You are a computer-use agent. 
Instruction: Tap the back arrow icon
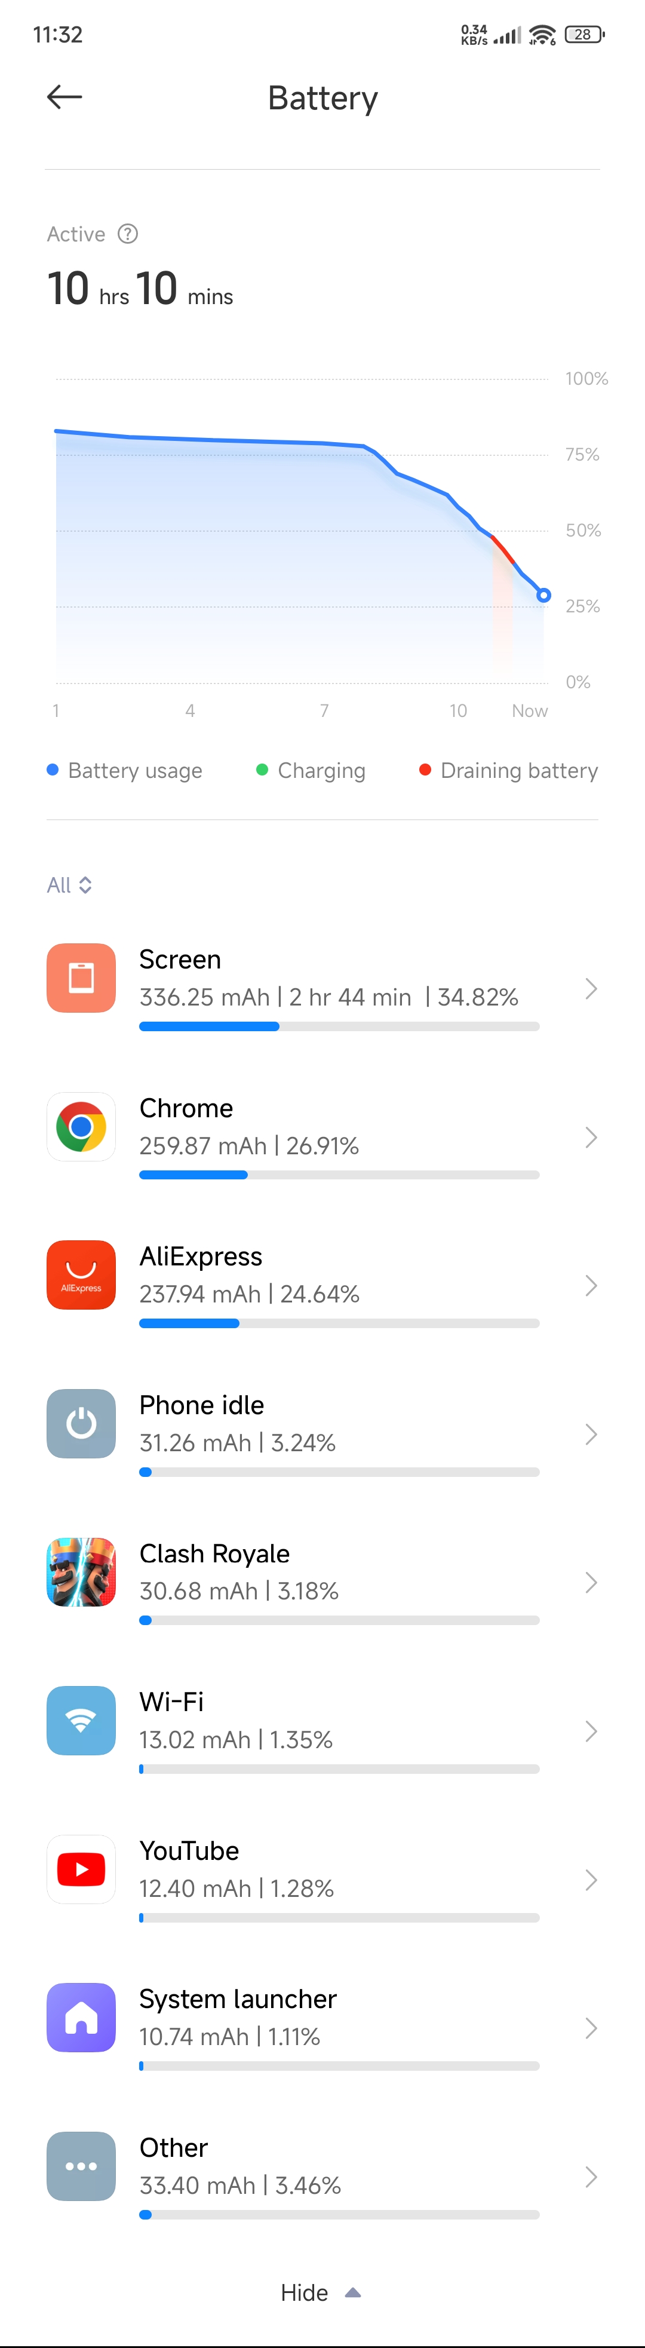[64, 97]
